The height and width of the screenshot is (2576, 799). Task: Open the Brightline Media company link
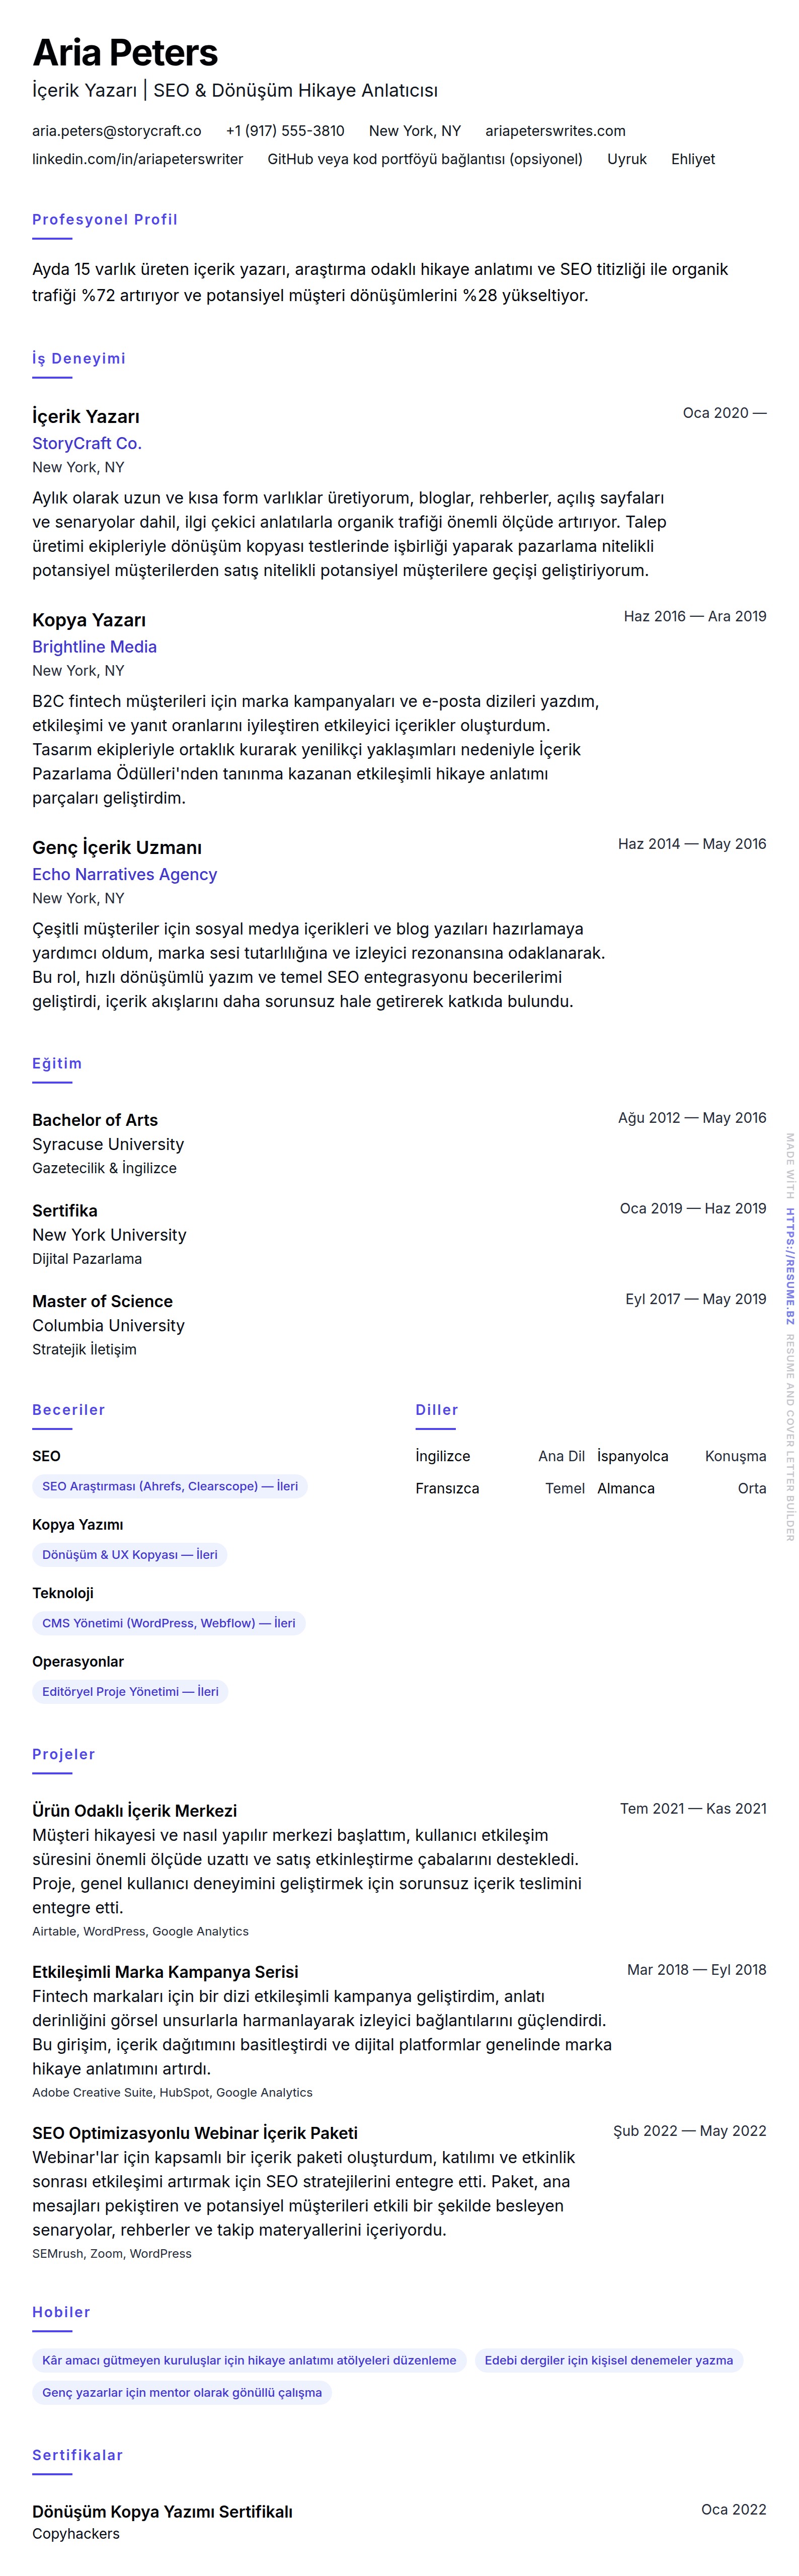94,647
